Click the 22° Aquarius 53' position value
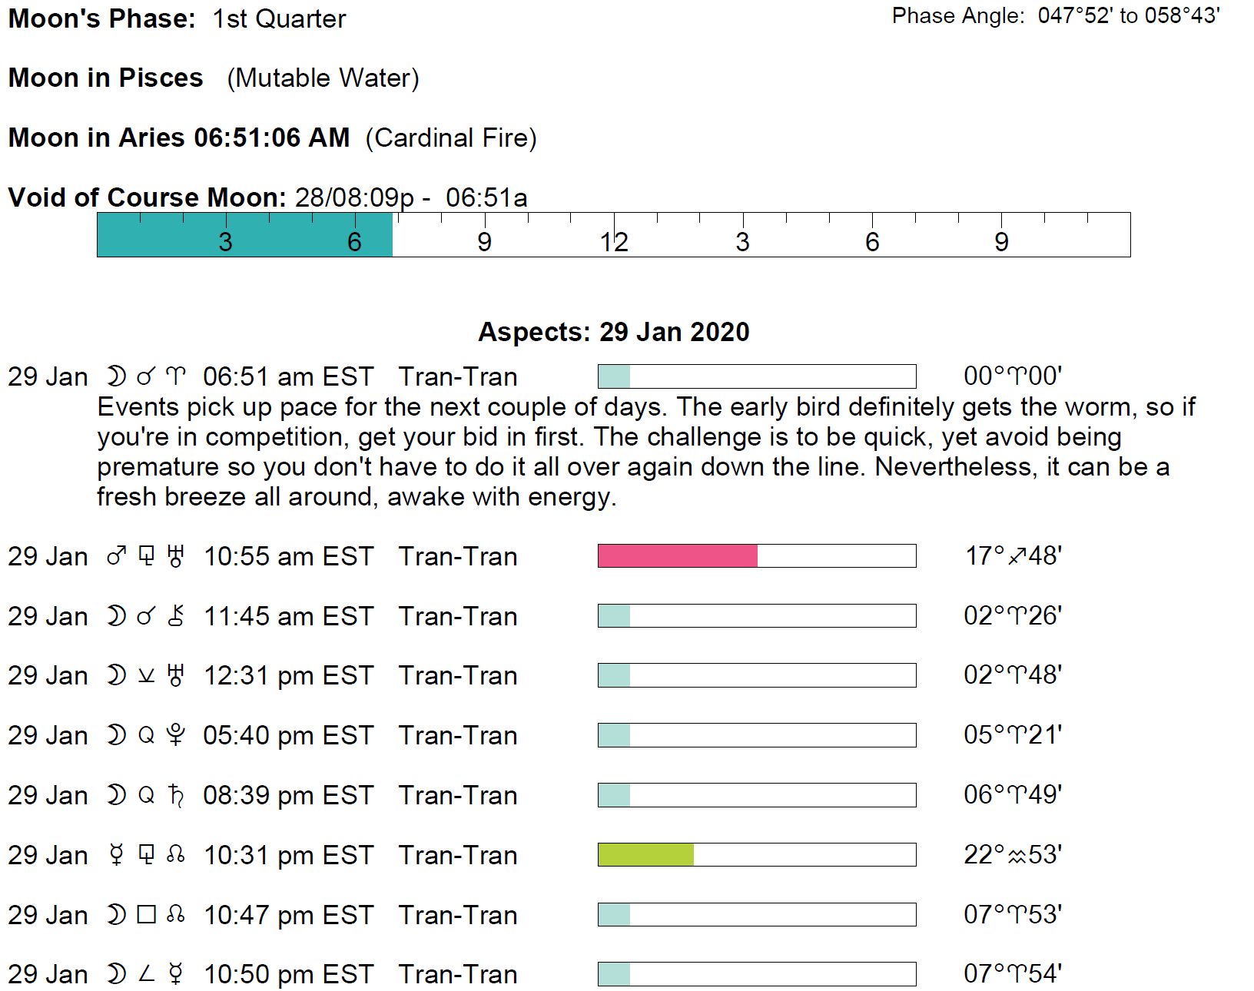The height and width of the screenshot is (991, 1254). (1013, 854)
